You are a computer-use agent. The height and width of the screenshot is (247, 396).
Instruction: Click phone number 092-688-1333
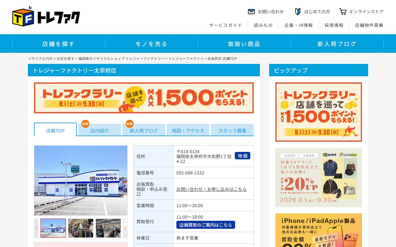coord(190,173)
